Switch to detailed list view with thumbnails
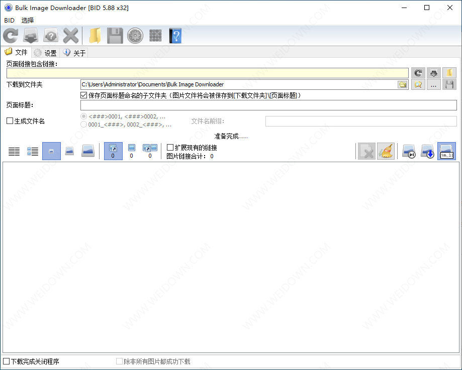 [x=33, y=151]
